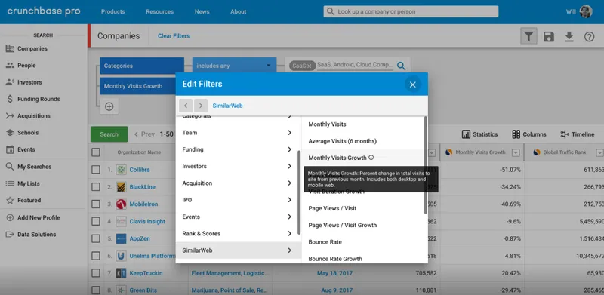Check the BlackLine row checkbox
This screenshot has height=295, width=604.
point(96,187)
